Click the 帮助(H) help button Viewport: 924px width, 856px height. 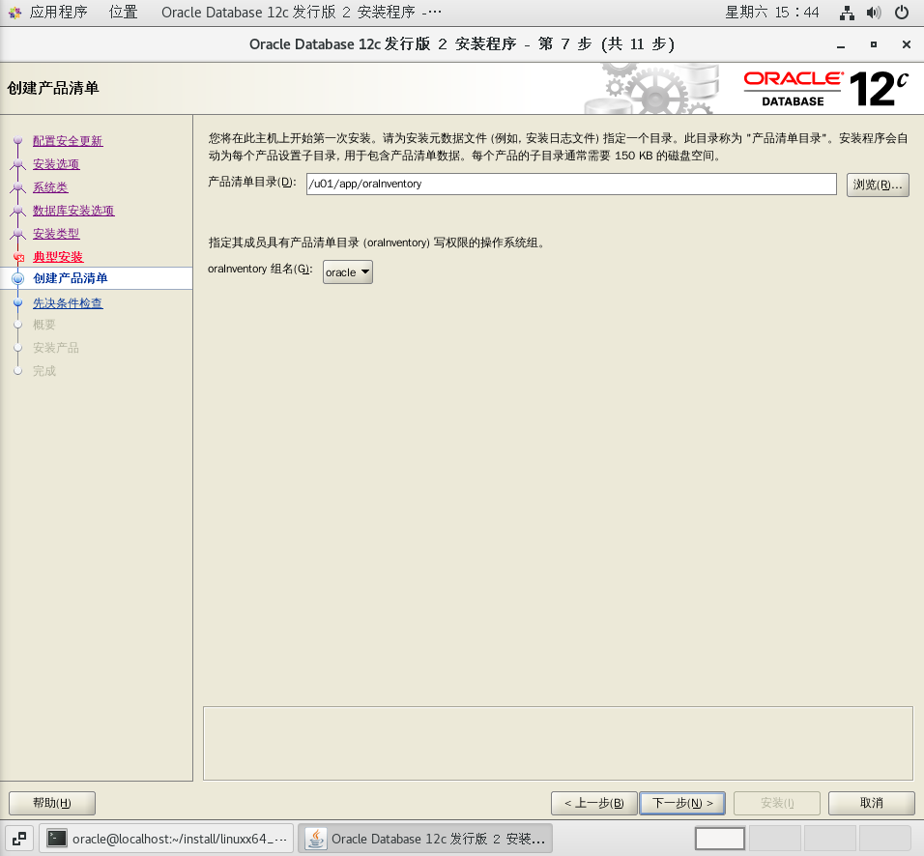pos(52,803)
